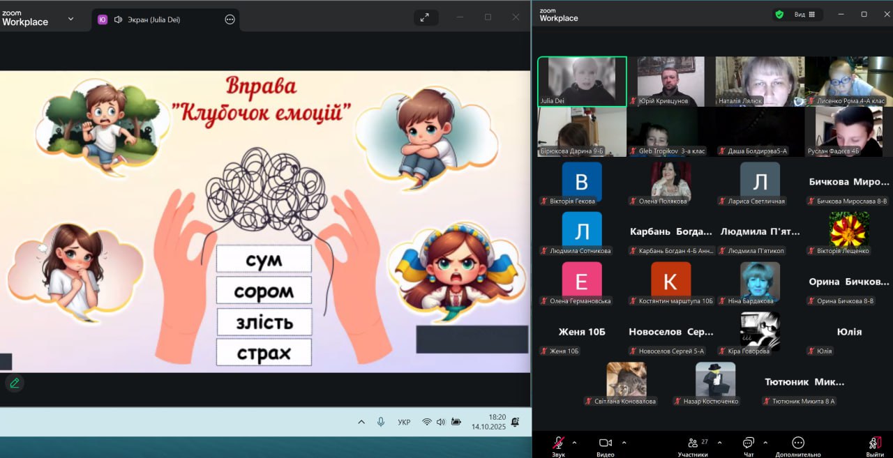
Task: Expand audio options arrow next to Звук
Action: pyautogui.click(x=574, y=443)
